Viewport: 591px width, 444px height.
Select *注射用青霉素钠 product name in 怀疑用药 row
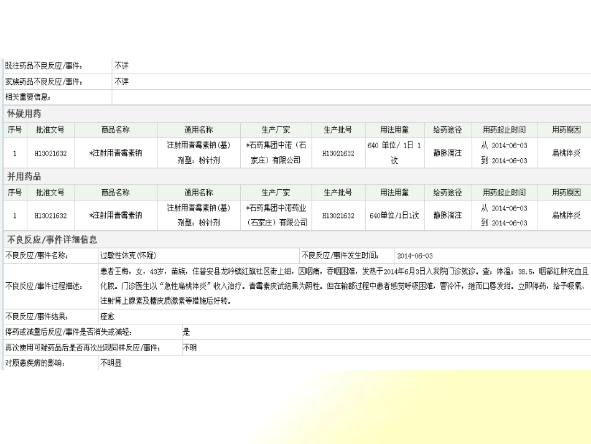(116, 153)
